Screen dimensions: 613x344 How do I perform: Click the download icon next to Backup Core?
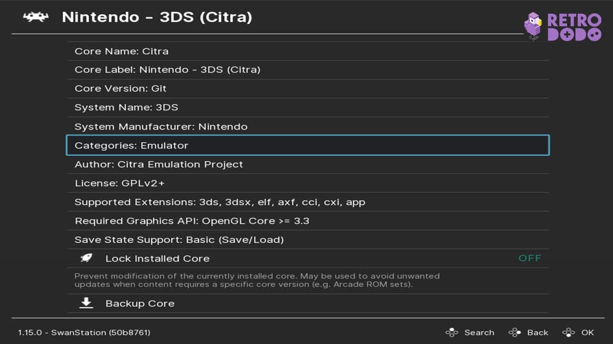tap(86, 302)
